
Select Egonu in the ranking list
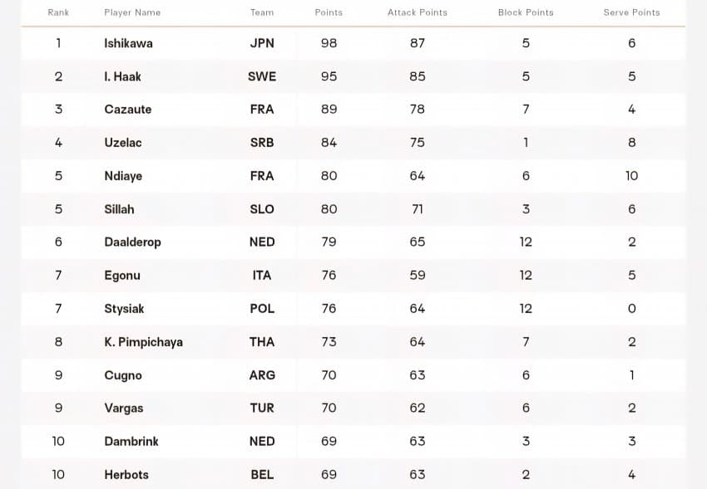(121, 276)
